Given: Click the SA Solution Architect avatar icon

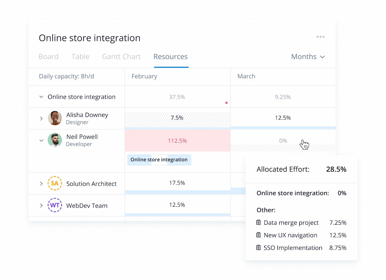Looking at the screenshot, I should coord(55,183).
